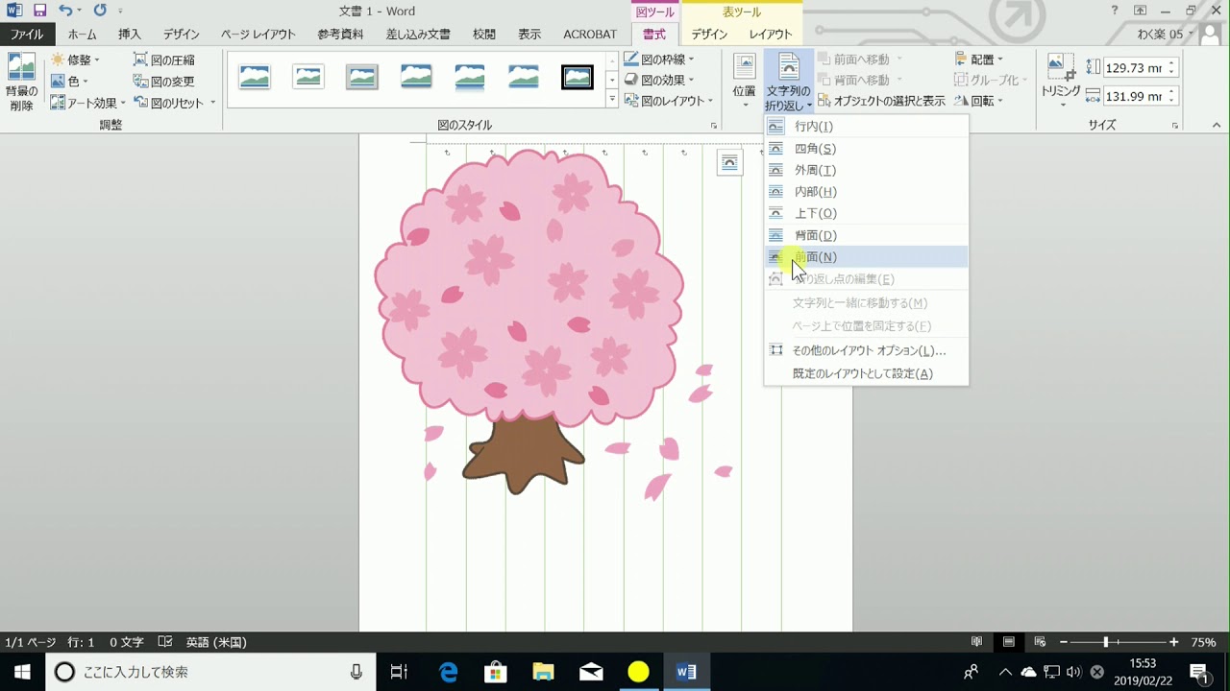Switch to ACROBAT tab

point(590,35)
